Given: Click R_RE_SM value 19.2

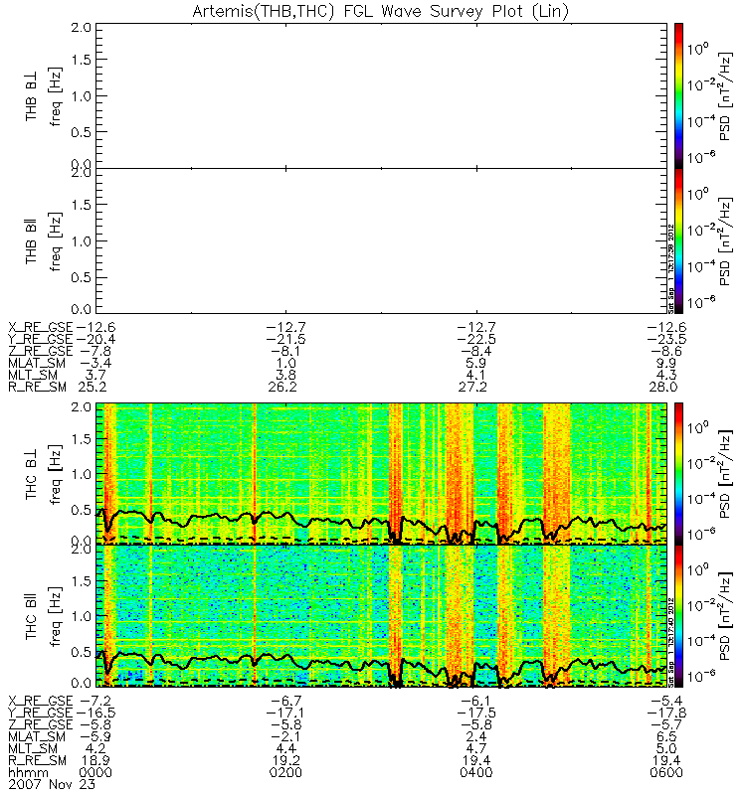Looking at the screenshot, I should (285, 760).
